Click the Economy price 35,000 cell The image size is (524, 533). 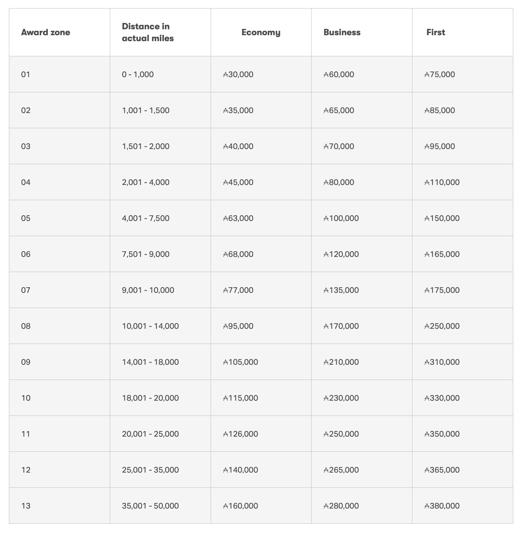pos(238,110)
